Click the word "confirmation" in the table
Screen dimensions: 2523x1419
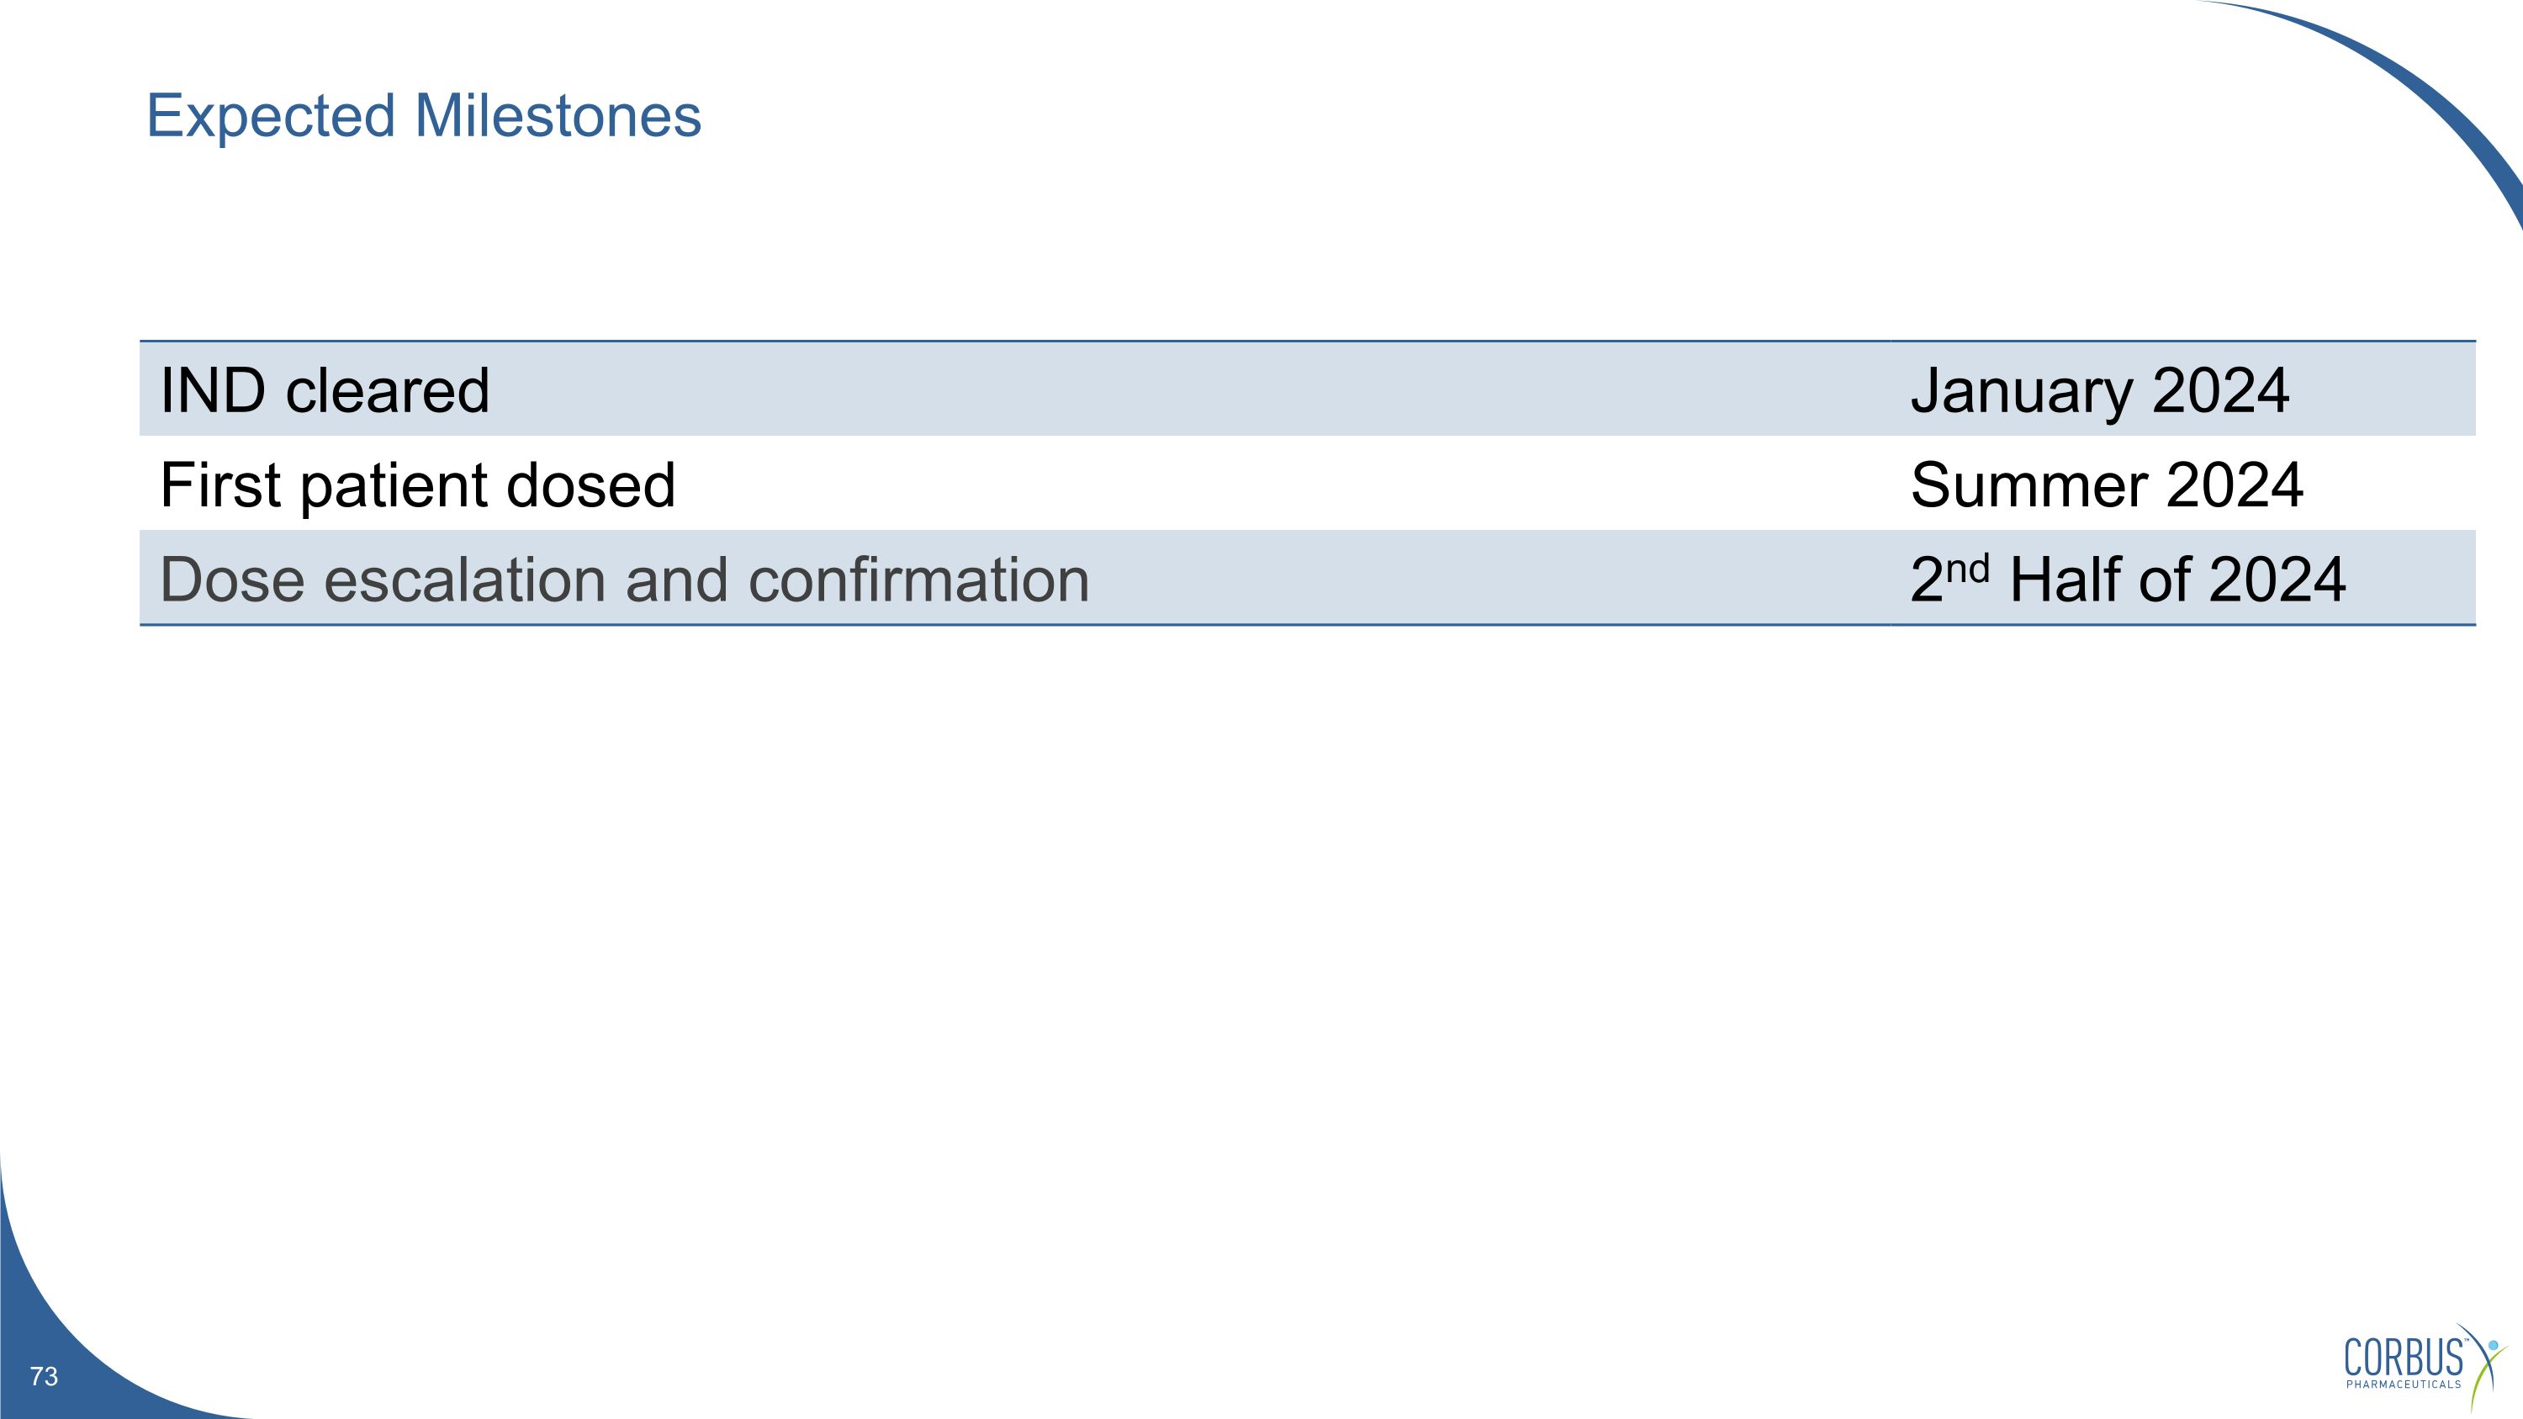(x=918, y=580)
